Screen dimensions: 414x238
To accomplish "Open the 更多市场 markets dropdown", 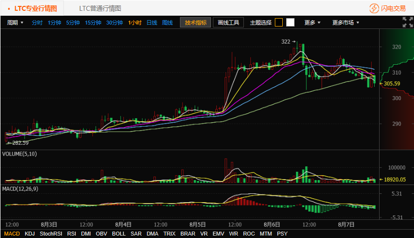I will click(x=345, y=23).
